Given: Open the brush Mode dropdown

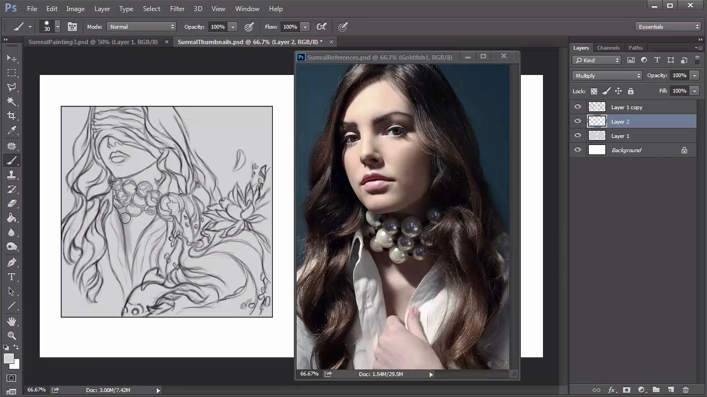Looking at the screenshot, I should pos(141,26).
